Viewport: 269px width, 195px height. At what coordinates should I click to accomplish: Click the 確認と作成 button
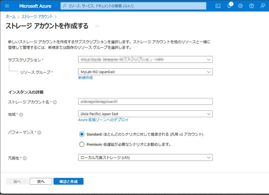[x=68, y=181]
